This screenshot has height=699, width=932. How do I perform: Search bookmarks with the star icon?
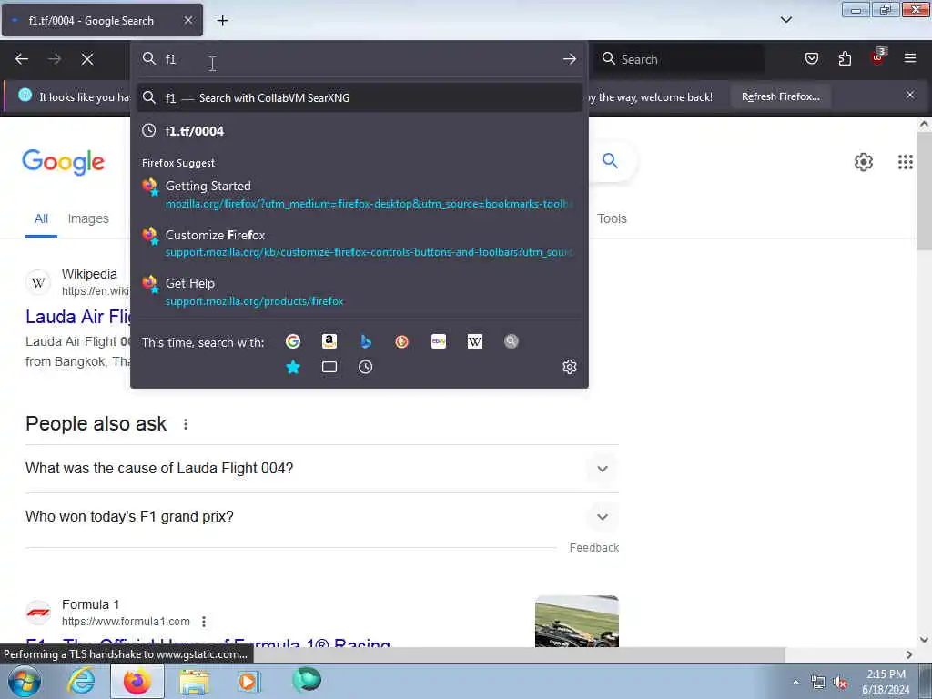pos(292,367)
